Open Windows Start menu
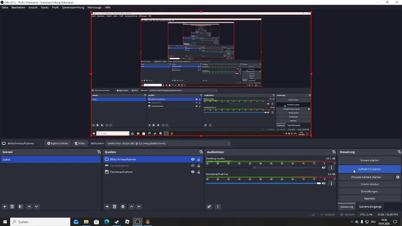 coord(5,222)
